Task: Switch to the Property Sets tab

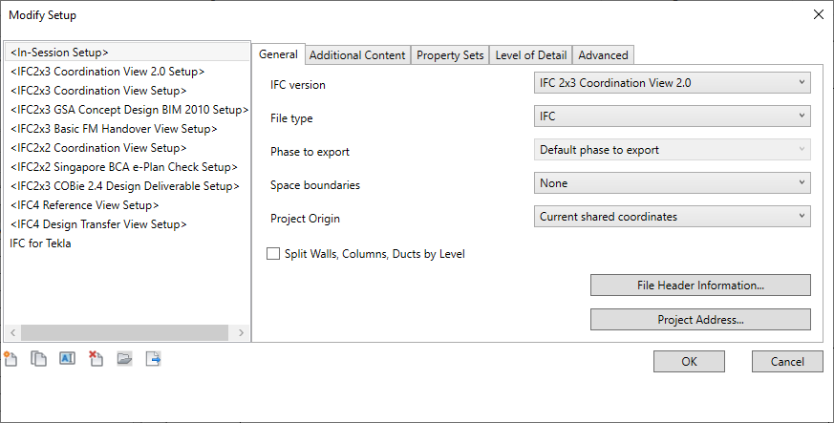Action: pyautogui.click(x=450, y=55)
